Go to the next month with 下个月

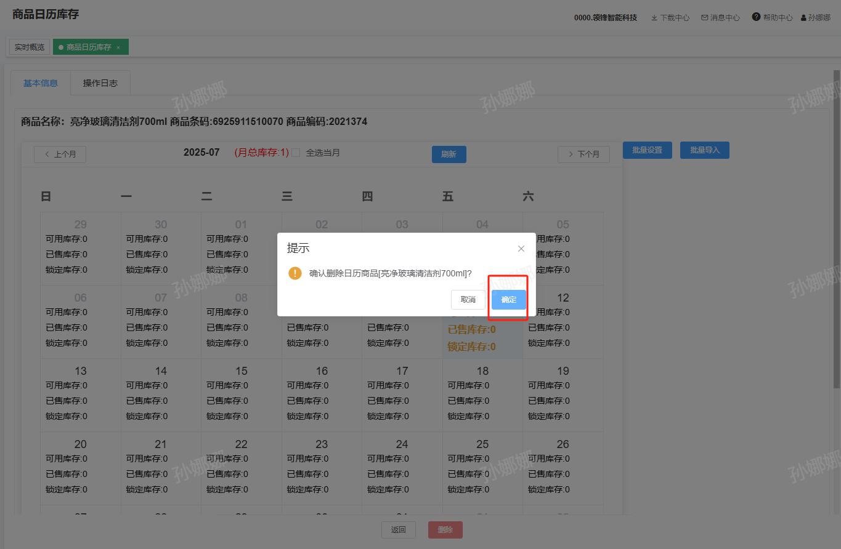583,154
